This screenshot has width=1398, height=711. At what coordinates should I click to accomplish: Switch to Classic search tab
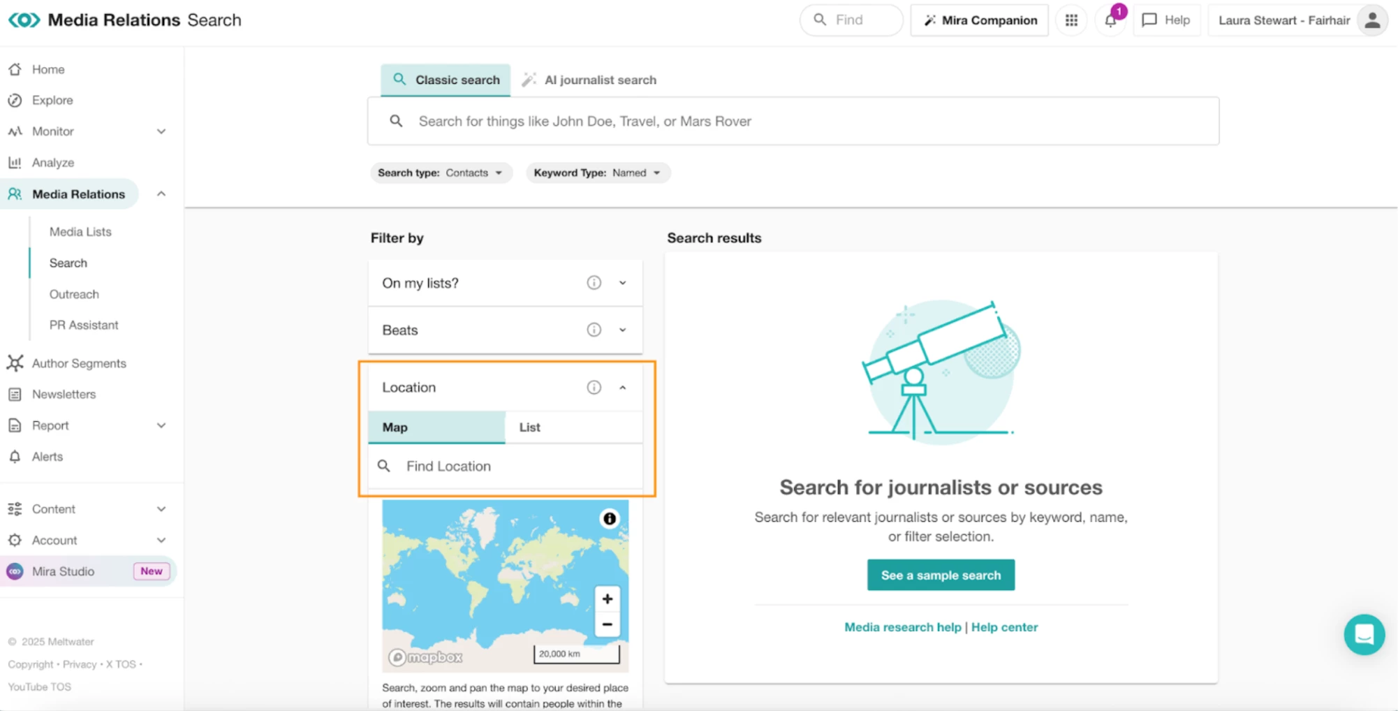tap(446, 80)
